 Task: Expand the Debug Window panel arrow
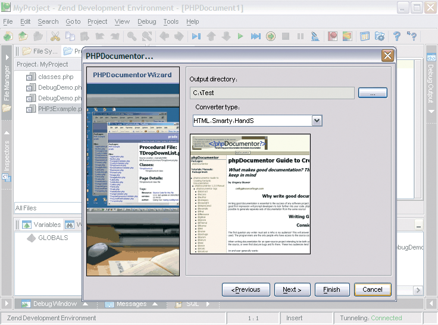pyautogui.click(x=86, y=304)
